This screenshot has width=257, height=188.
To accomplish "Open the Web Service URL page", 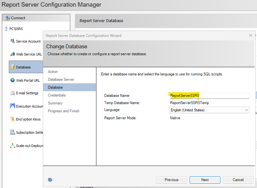I will [x=29, y=54].
